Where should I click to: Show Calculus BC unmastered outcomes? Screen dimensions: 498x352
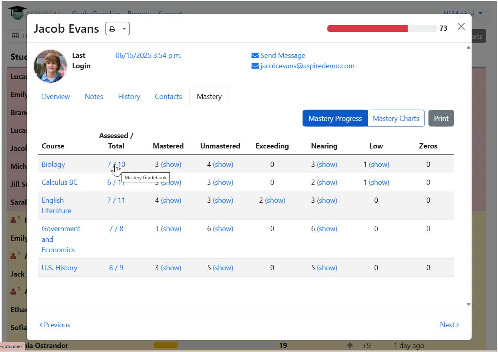pos(223,182)
